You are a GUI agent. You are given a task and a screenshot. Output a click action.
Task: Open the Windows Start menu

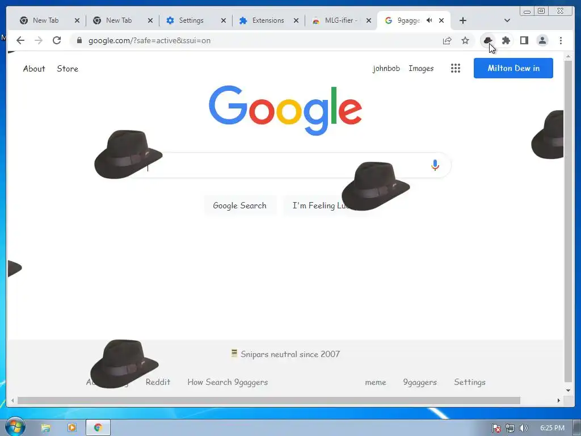click(14, 427)
